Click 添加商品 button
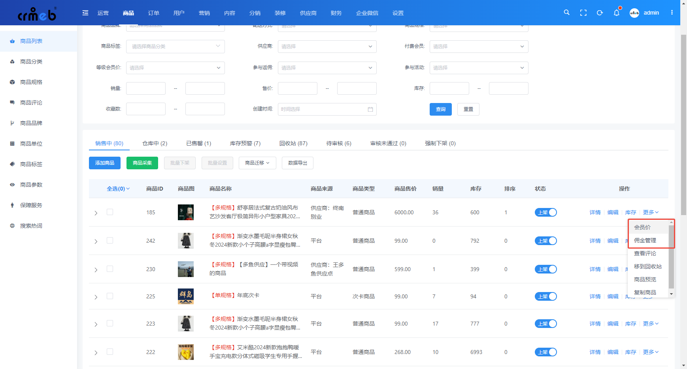The width and height of the screenshot is (687, 369). [105, 163]
